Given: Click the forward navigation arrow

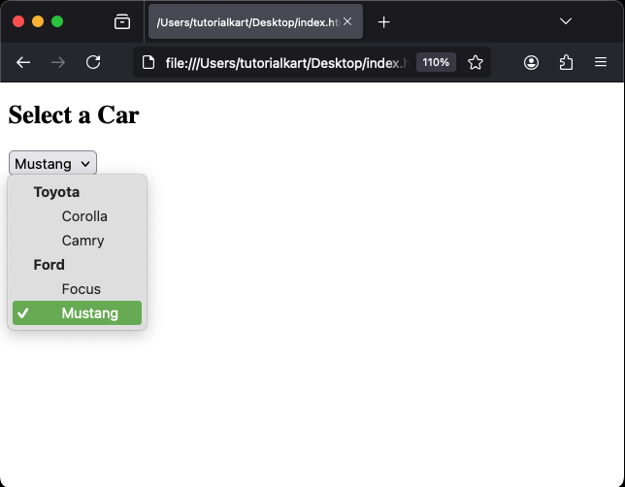Looking at the screenshot, I should [58, 62].
